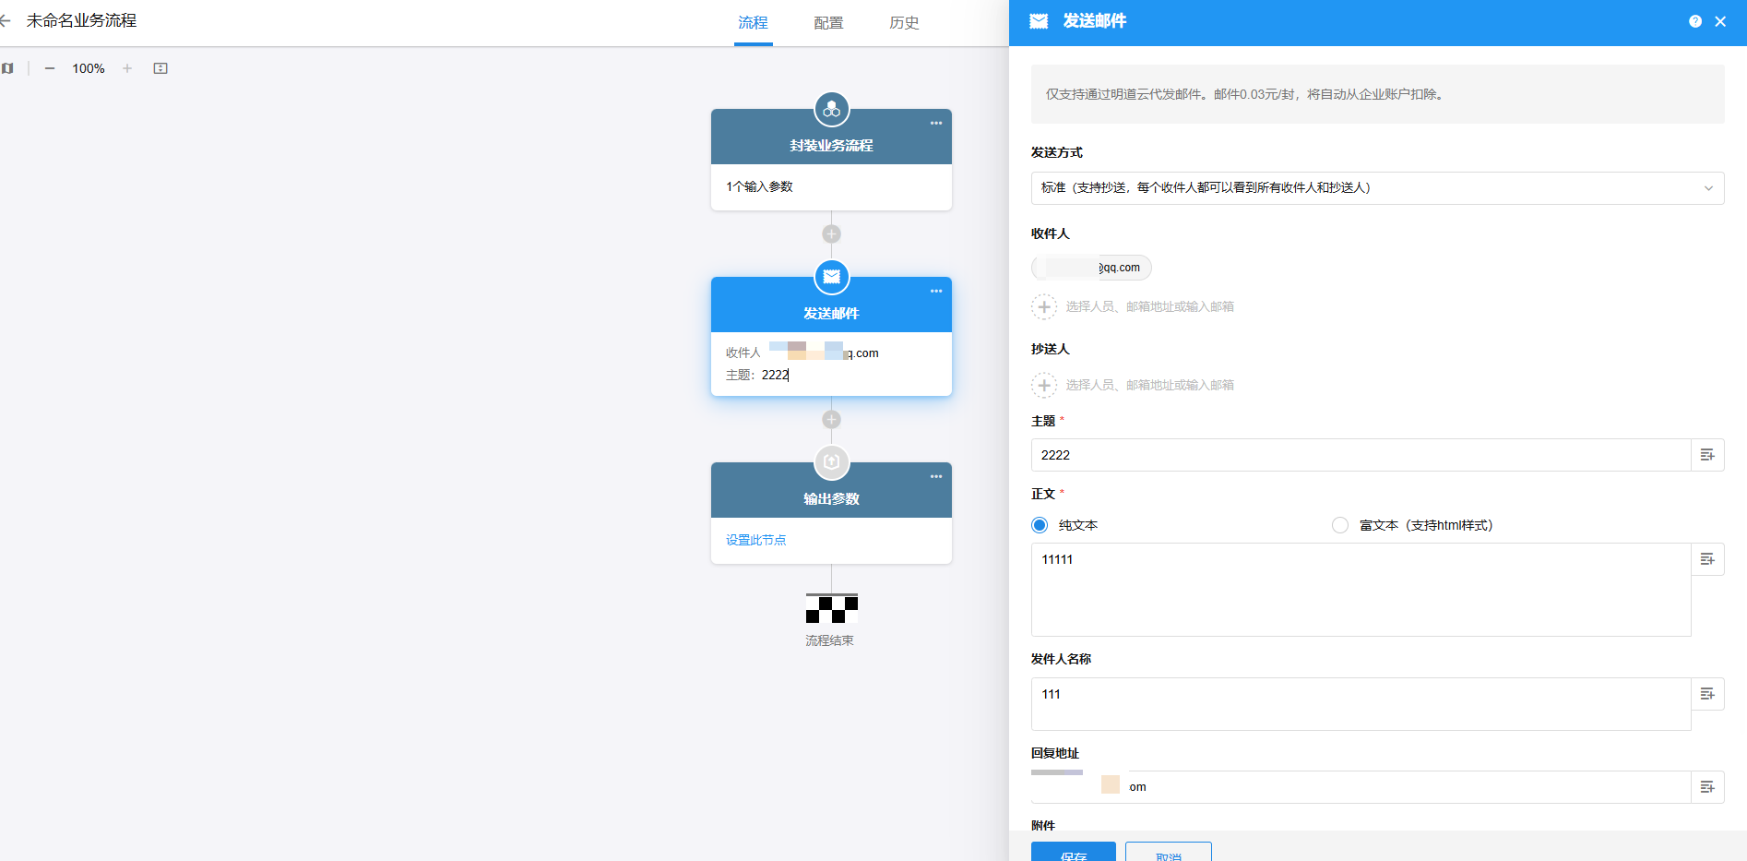Image resolution: width=1747 pixels, height=861 pixels.
Task: Add a node below 发送邮件 node
Action: 831,420
